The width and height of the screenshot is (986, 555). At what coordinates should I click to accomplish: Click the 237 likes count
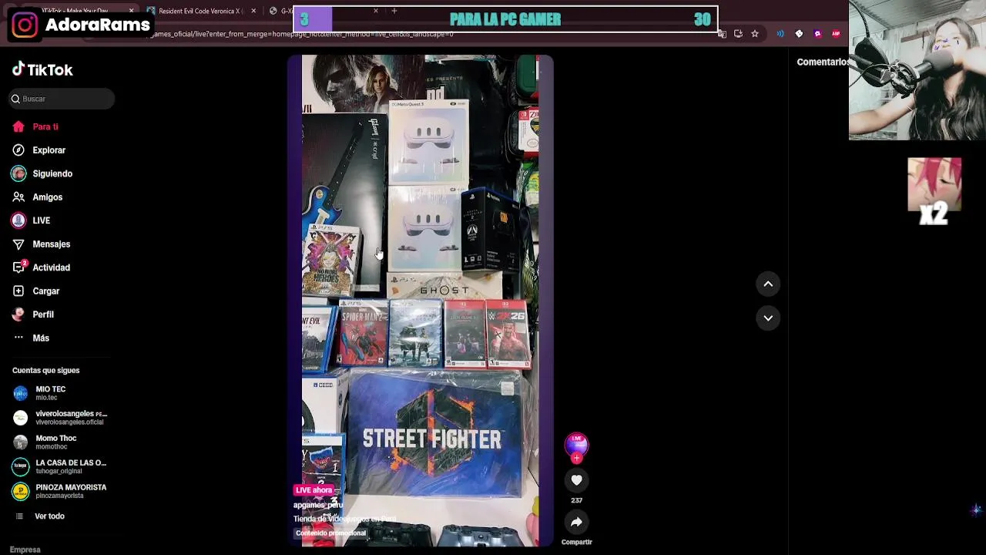pyautogui.click(x=576, y=500)
